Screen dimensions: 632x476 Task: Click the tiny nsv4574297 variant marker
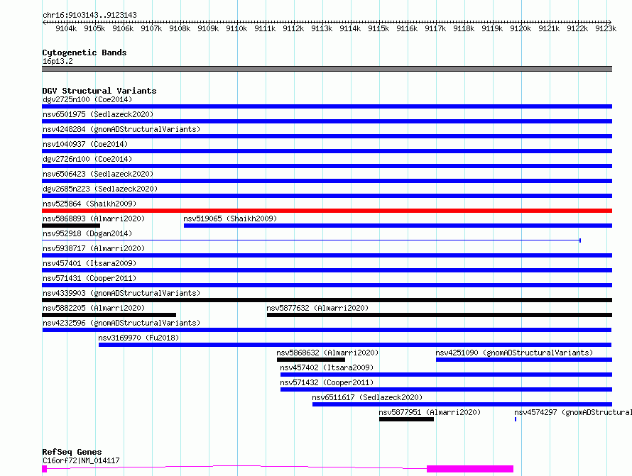[516, 419]
